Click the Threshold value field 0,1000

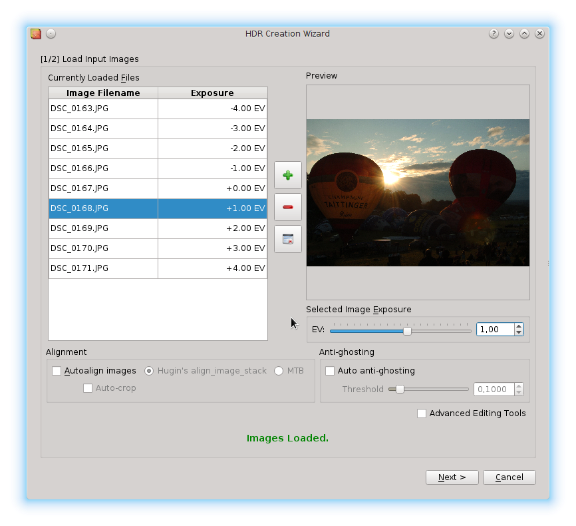coord(494,389)
